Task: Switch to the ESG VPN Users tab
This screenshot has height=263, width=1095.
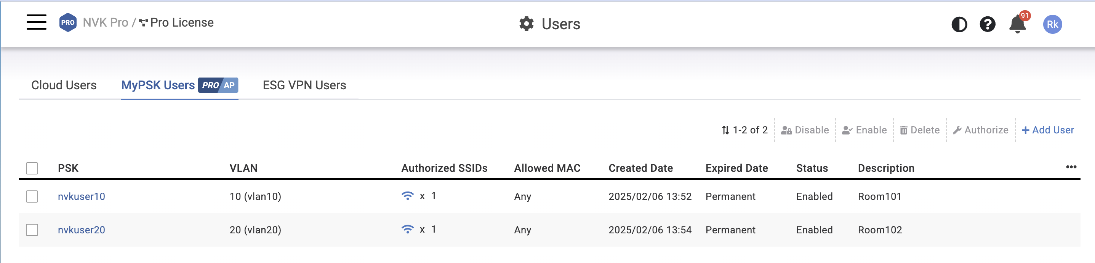Action: coord(304,85)
